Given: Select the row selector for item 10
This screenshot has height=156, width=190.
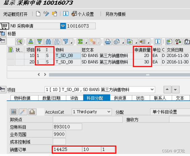Looking at the screenshot, I should pyautogui.click(x=11, y=56).
